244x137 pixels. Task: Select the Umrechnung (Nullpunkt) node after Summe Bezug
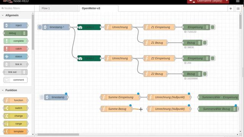click(x=169, y=109)
